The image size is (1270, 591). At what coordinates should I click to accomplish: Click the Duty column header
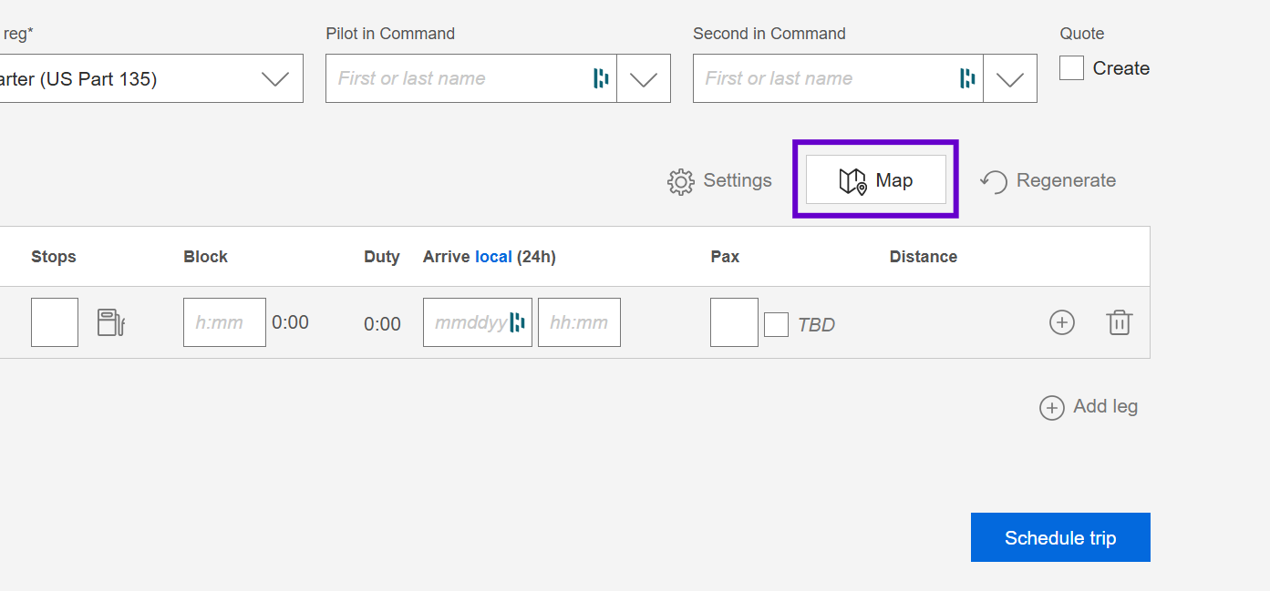point(382,257)
